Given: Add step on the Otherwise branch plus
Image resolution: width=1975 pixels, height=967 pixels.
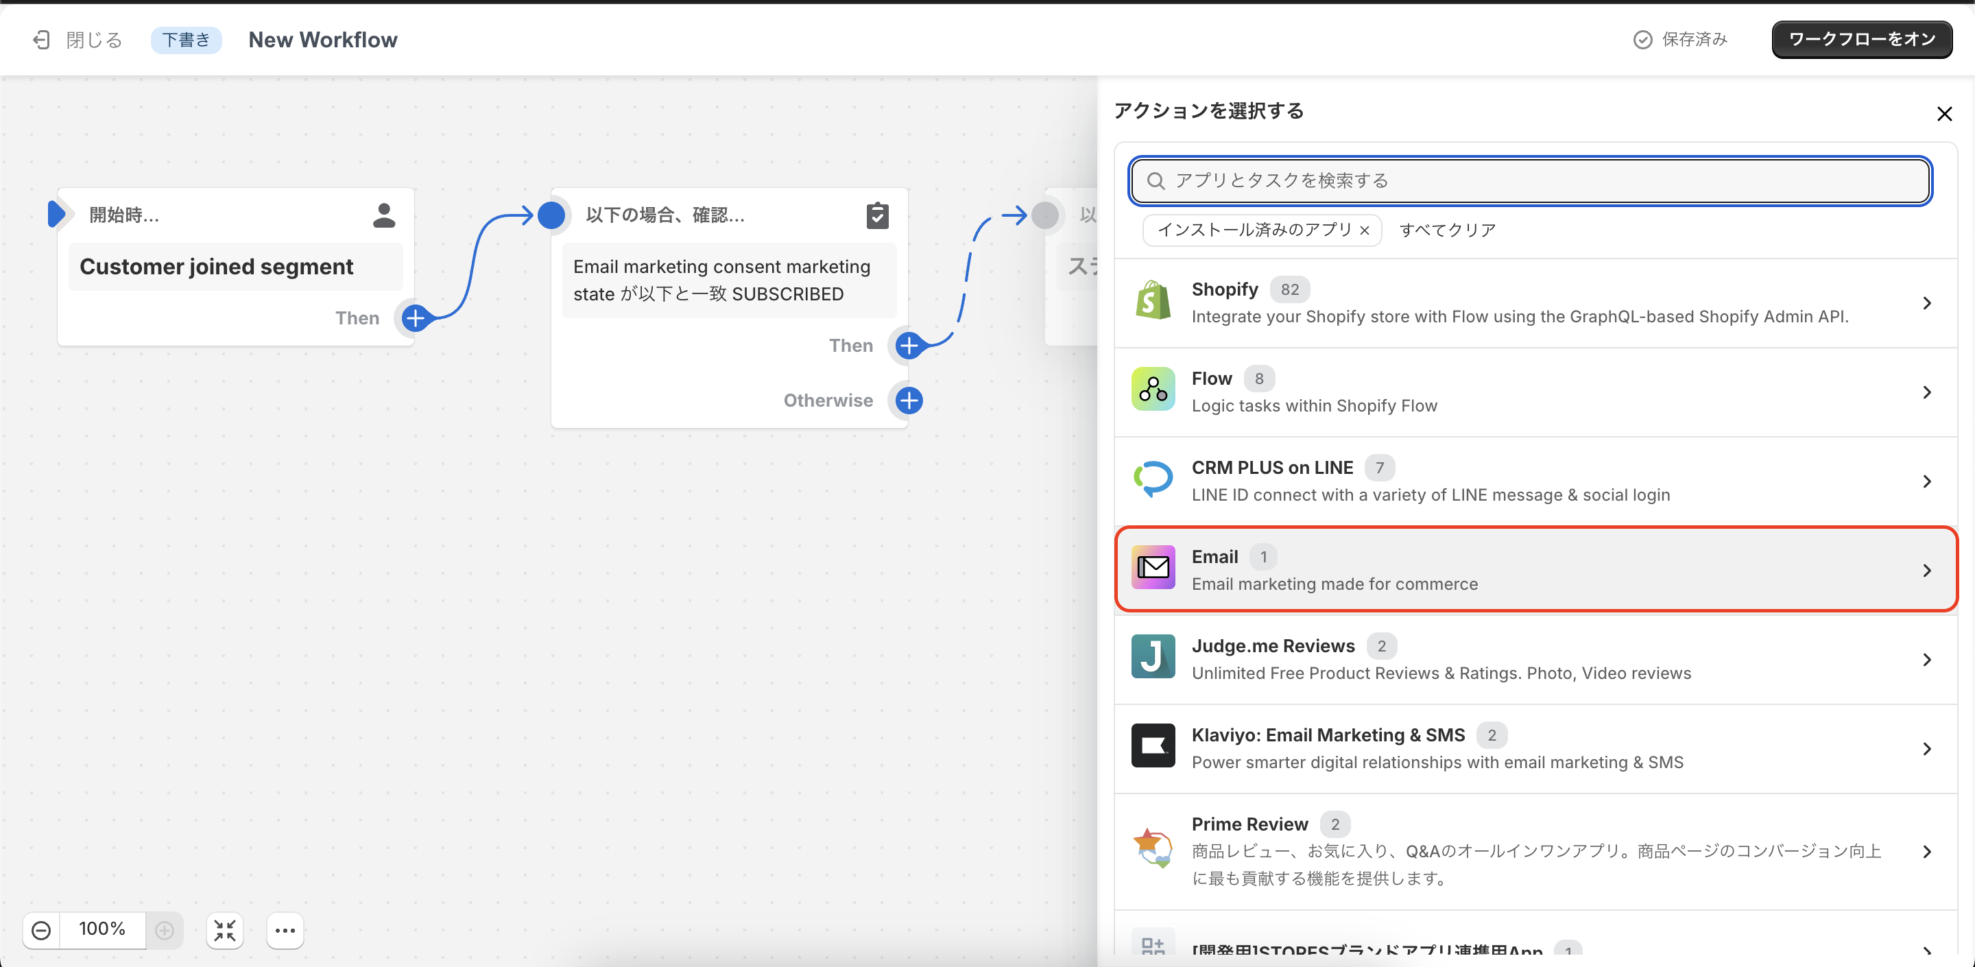Looking at the screenshot, I should click(909, 401).
